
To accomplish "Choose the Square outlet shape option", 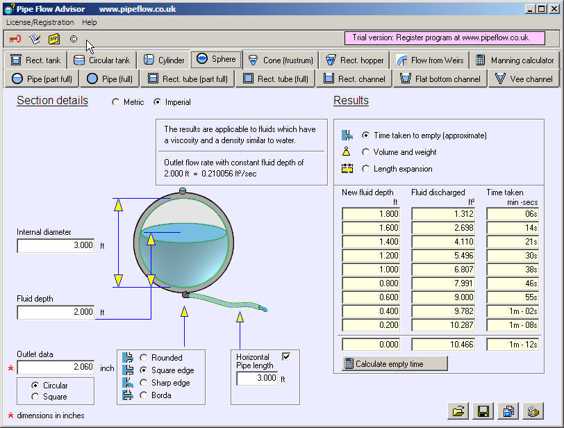I will pyautogui.click(x=35, y=397).
